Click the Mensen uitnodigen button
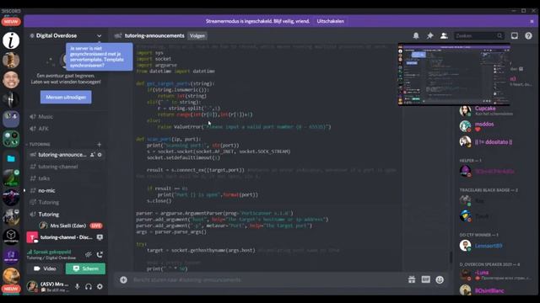The height and width of the screenshot is (303, 540). [66, 98]
